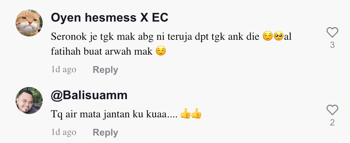
Task: Click the like count 3 under the heart
Action: (332, 45)
